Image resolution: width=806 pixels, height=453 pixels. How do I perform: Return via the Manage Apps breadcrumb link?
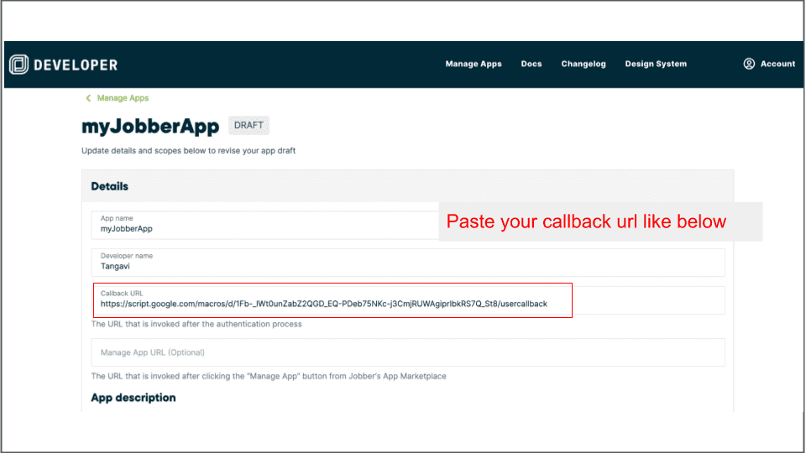coord(123,98)
